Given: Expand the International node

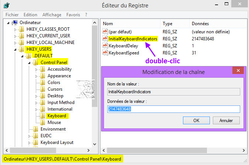Looking at the screenshot, I should point(36,110).
